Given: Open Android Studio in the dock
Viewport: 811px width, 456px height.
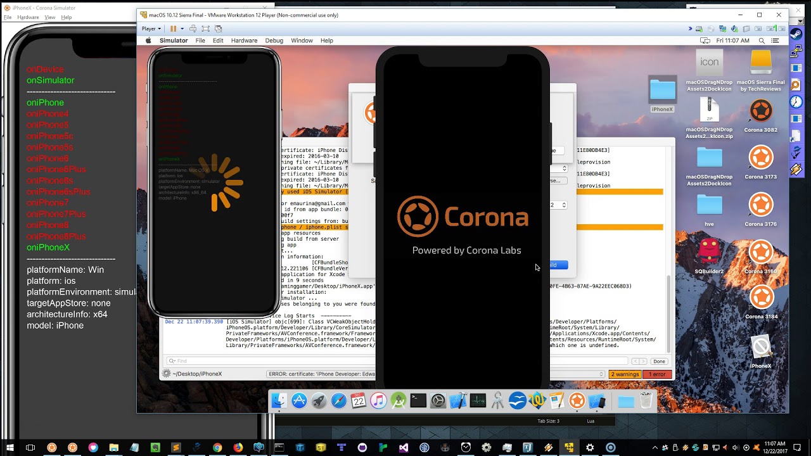Looking at the screenshot, I should point(399,400).
